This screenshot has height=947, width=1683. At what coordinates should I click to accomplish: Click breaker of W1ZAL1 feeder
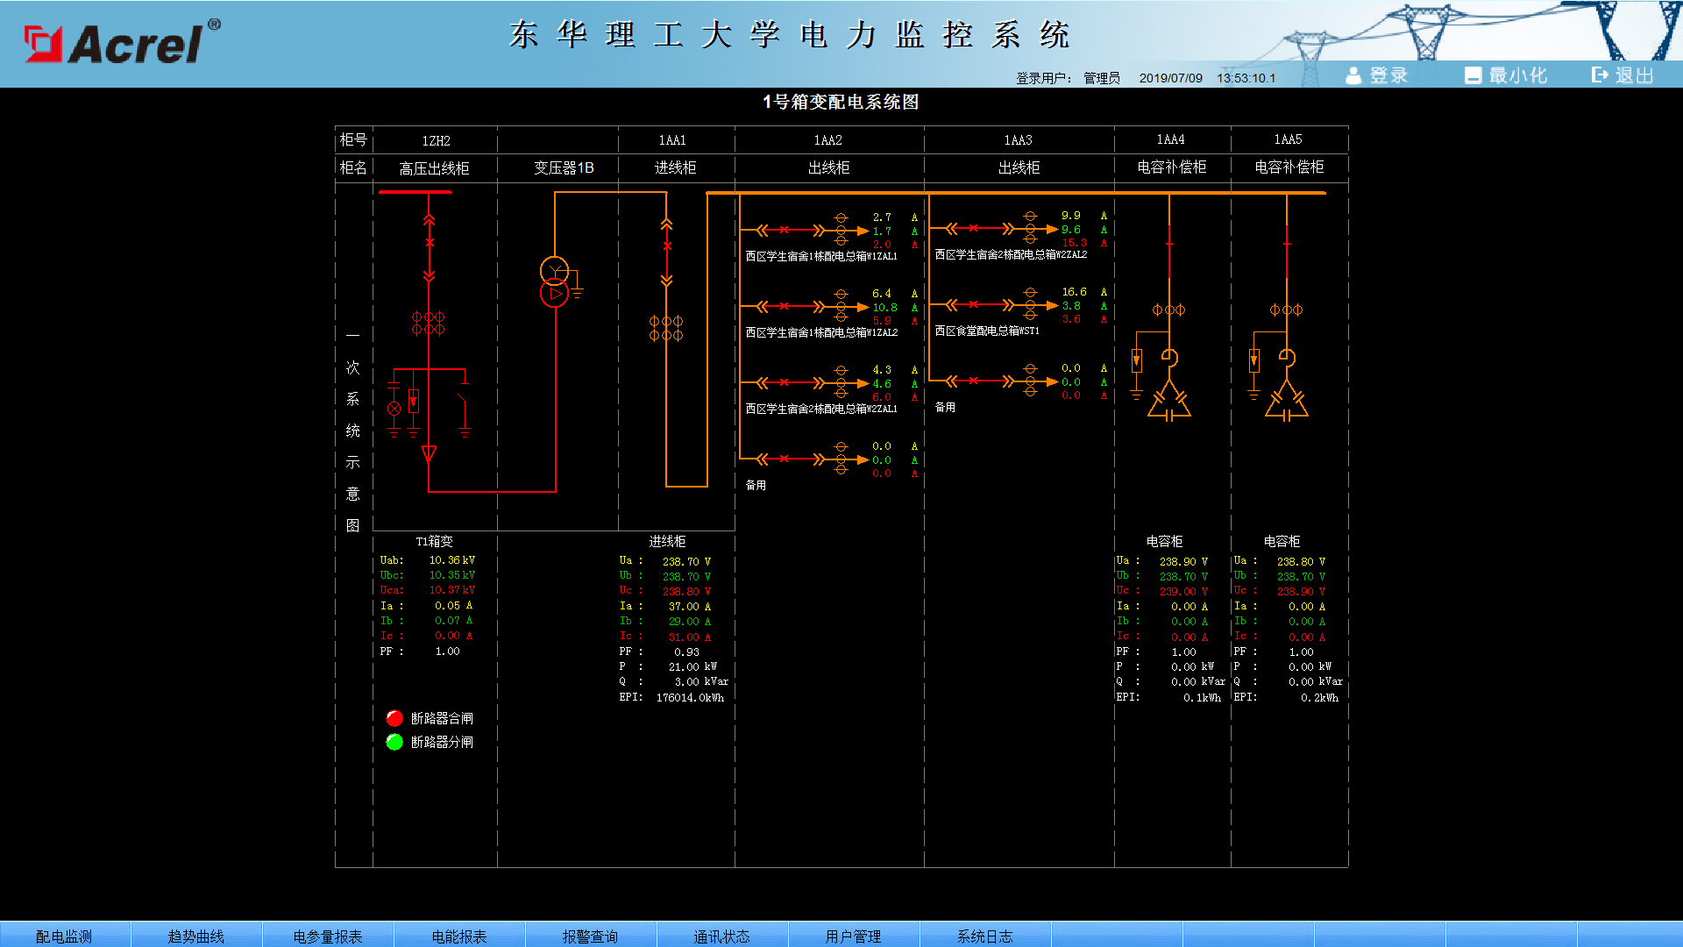click(785, 231)
